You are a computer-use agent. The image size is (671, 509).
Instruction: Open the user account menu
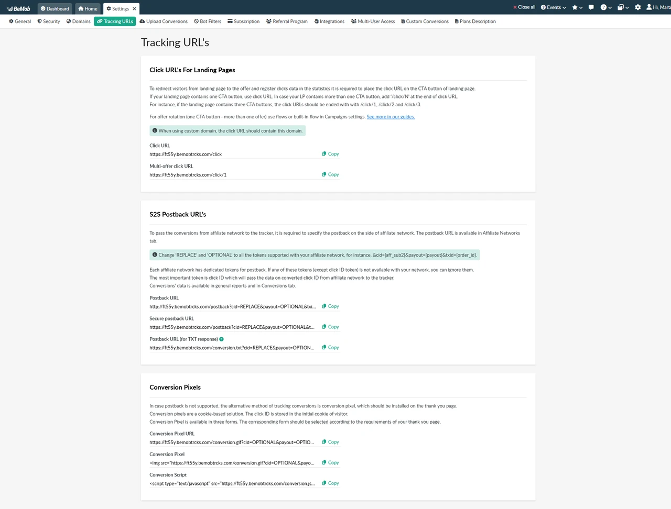tap(658, 7)
